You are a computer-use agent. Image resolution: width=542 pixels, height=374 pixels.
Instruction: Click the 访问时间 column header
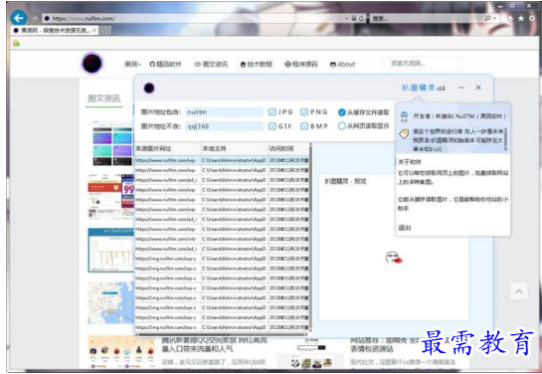click(288, 148)
